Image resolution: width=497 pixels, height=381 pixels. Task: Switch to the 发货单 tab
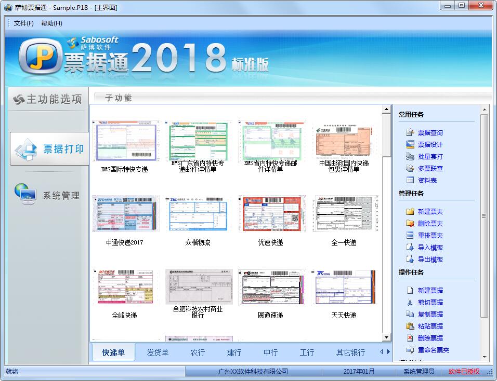[158, 352]
